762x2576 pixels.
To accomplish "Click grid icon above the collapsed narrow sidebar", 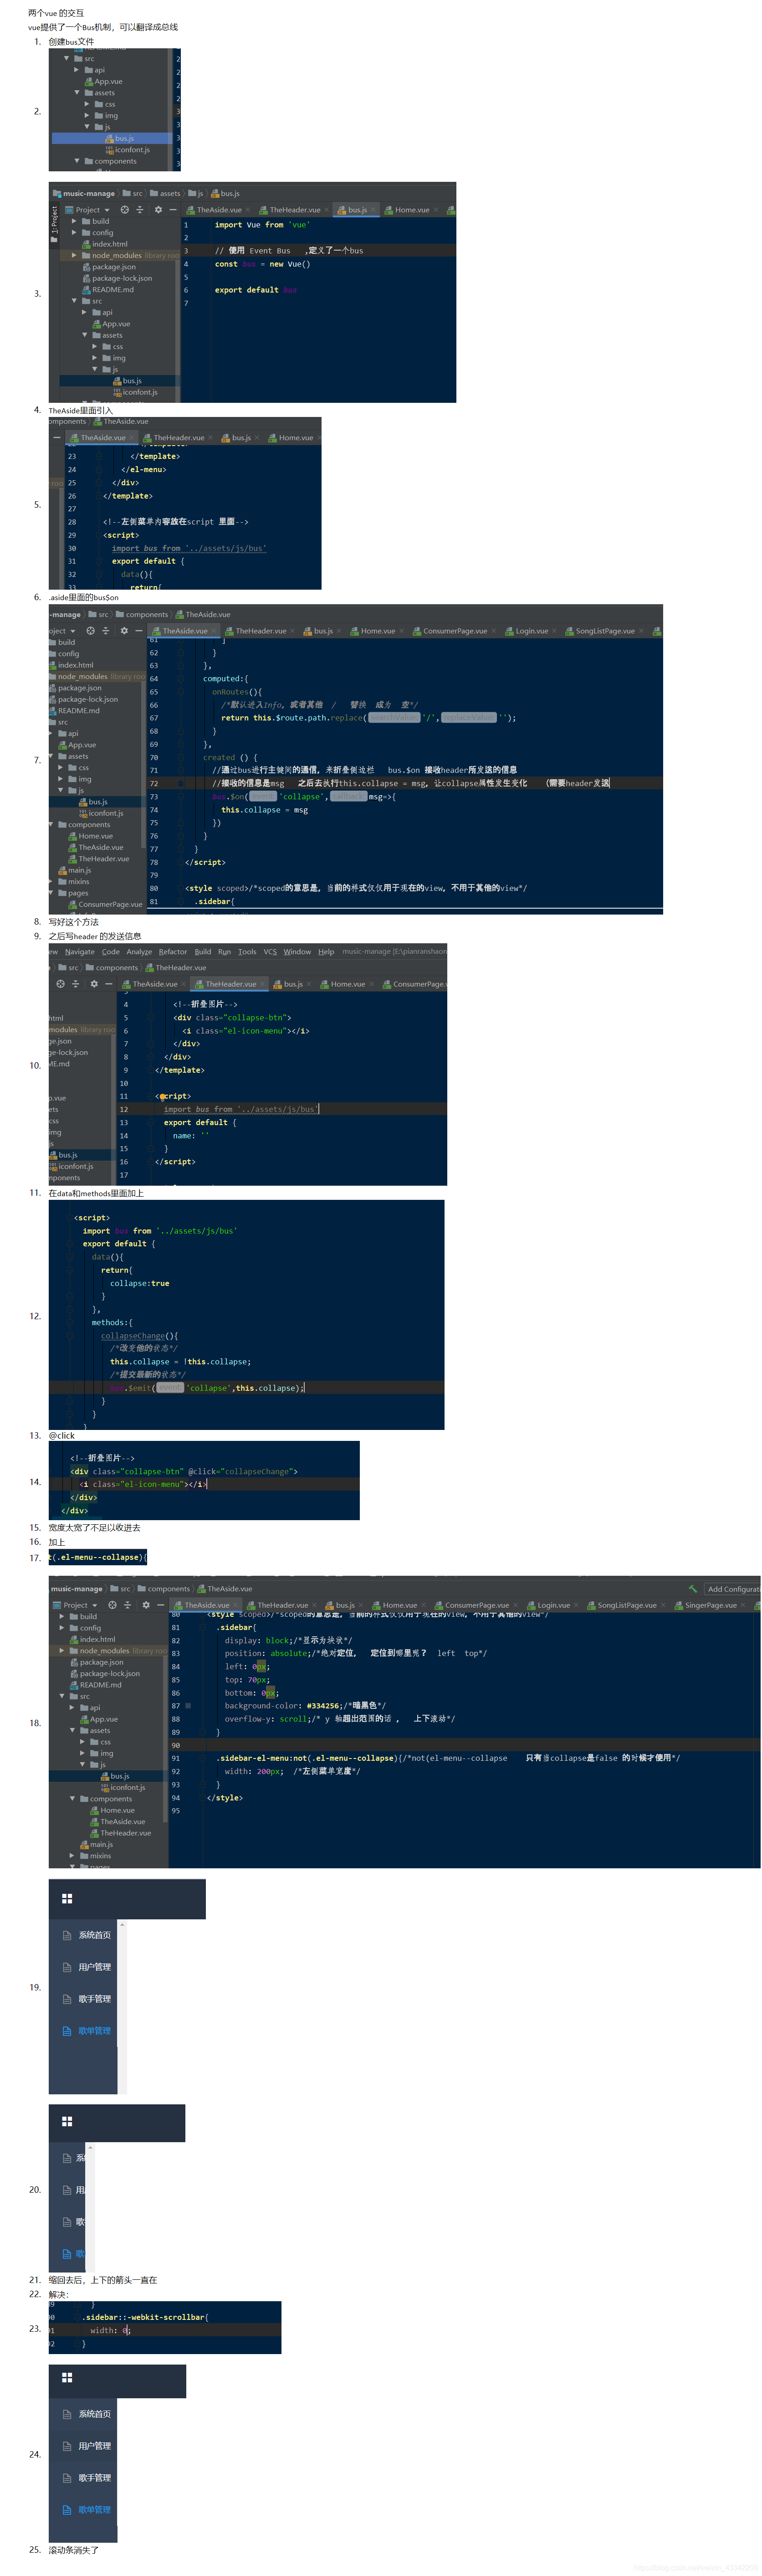I will [x=67, y=2121].
